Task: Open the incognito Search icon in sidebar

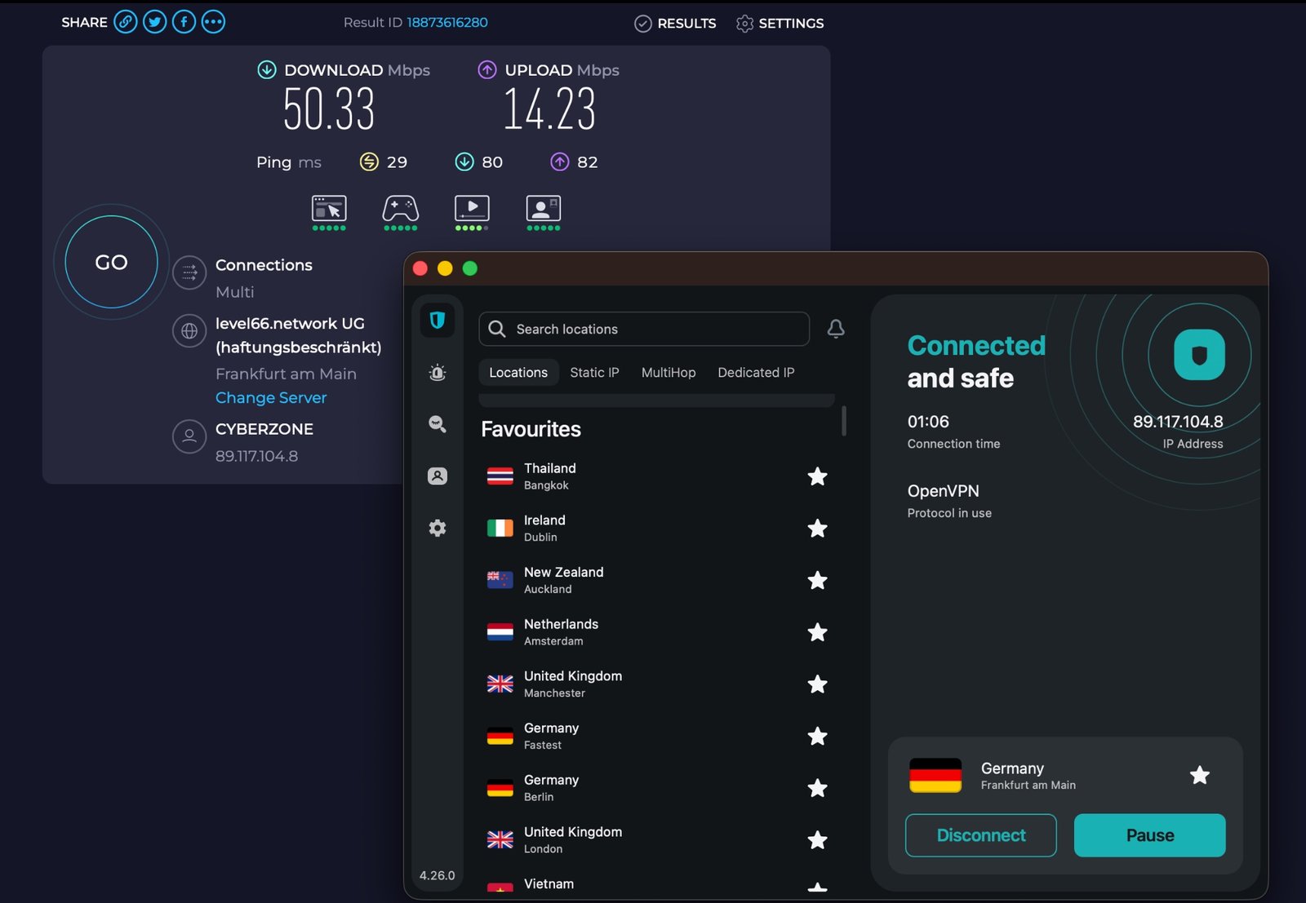Action: tap(438, 424)
